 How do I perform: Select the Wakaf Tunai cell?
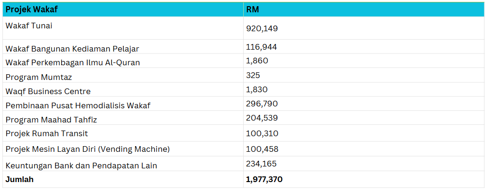29,26
